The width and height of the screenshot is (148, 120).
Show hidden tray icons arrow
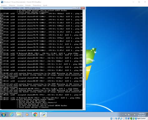point(123,115)
